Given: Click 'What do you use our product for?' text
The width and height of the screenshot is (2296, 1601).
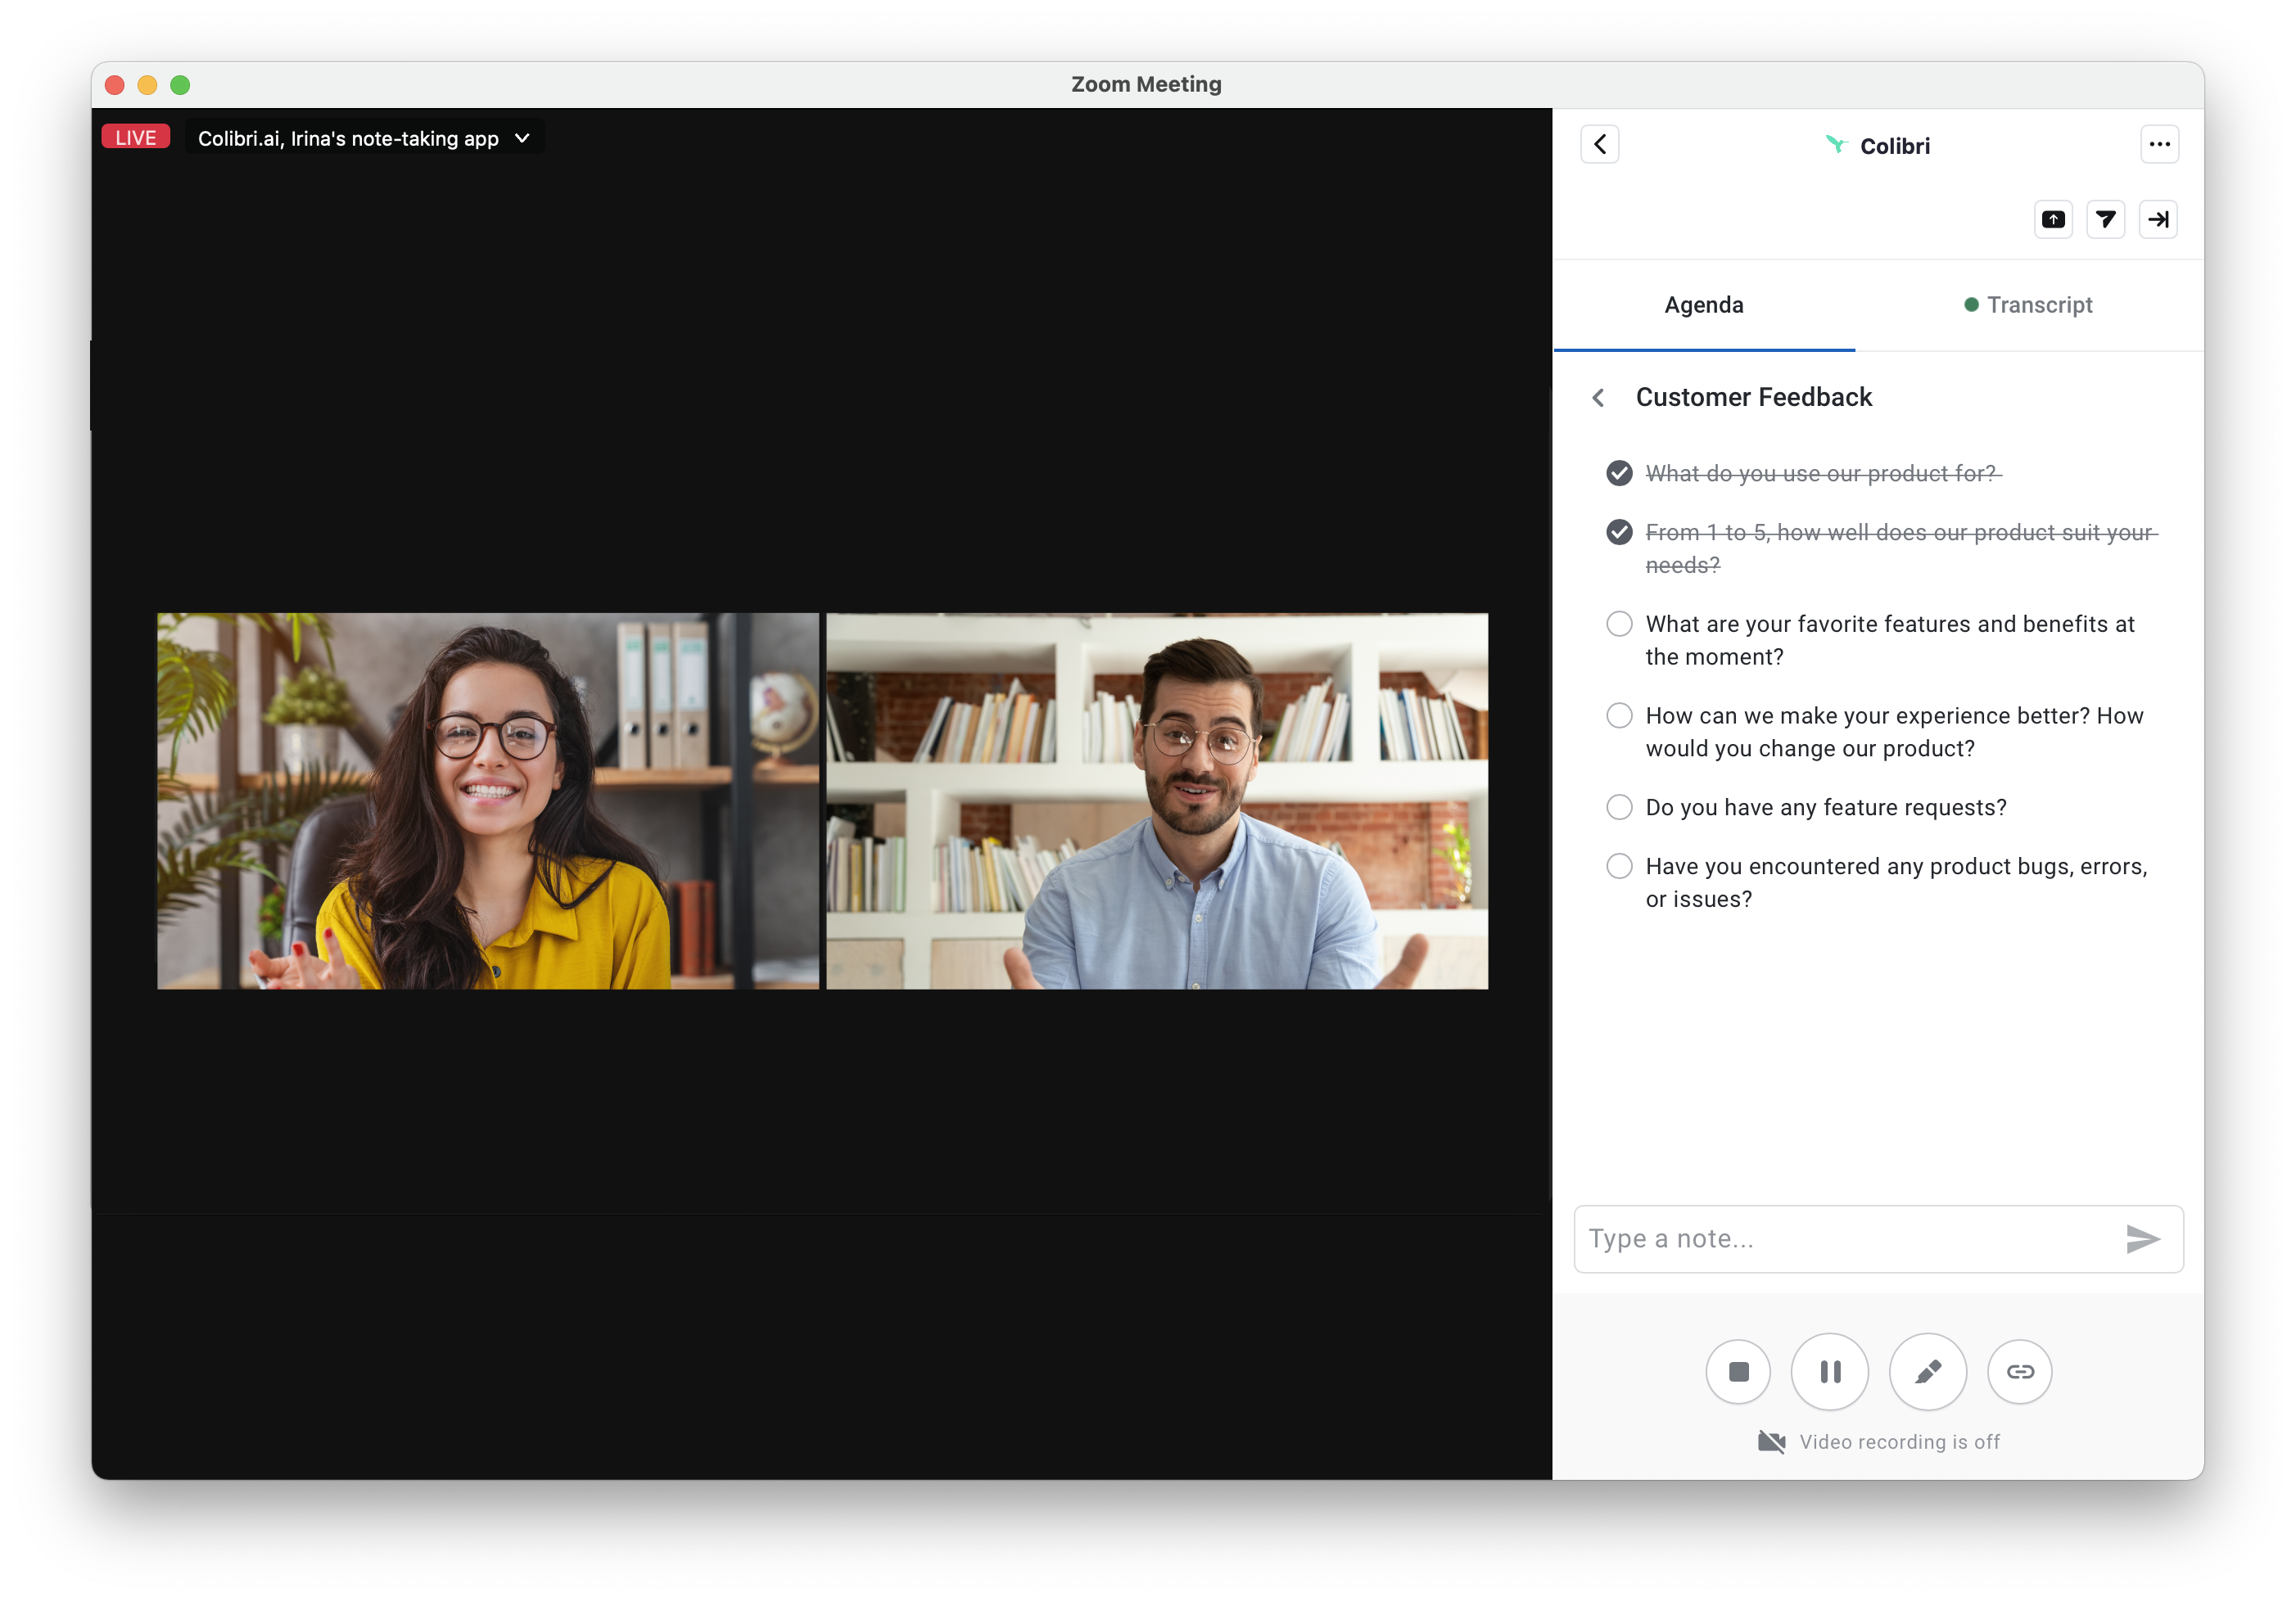Looking at the screenshot, I should click(1823, 474).
